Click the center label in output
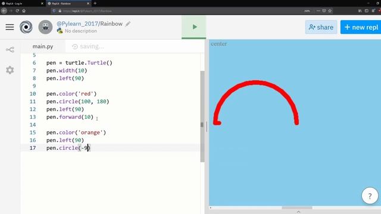Viewport: 381px width, 214px height. 218,44
